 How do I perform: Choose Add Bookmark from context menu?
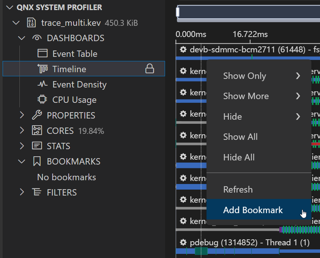[x=253, y=210]
